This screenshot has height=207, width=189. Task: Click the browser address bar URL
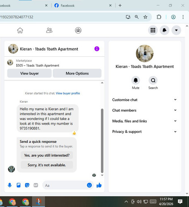17,17
